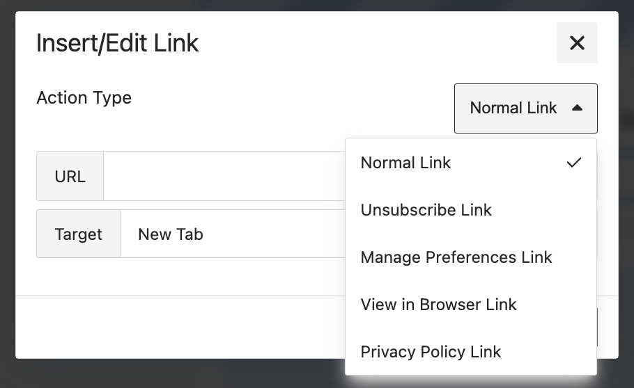Click the Target label box
634x388 pixels.
coord(78,234)
